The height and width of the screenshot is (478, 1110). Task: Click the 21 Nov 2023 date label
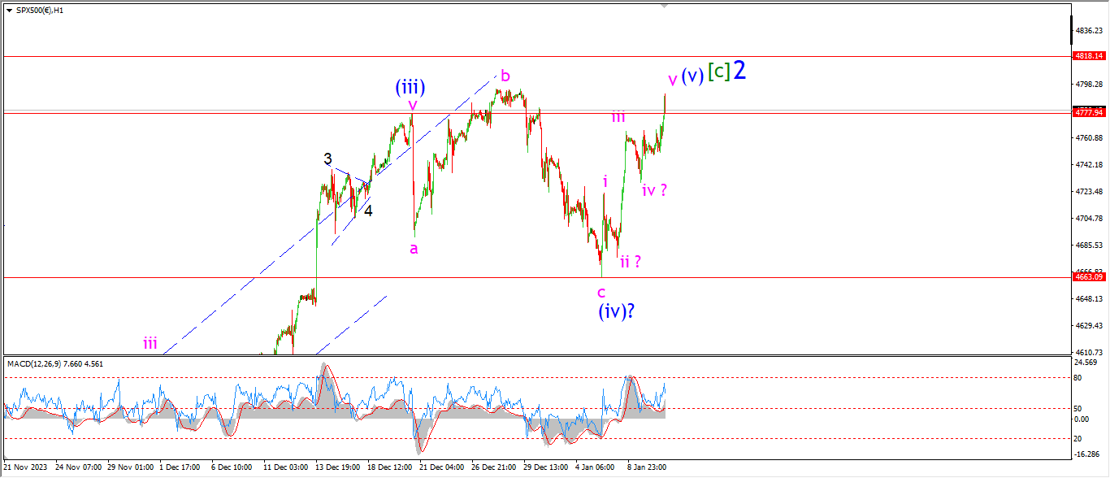[x=24, y=468]
